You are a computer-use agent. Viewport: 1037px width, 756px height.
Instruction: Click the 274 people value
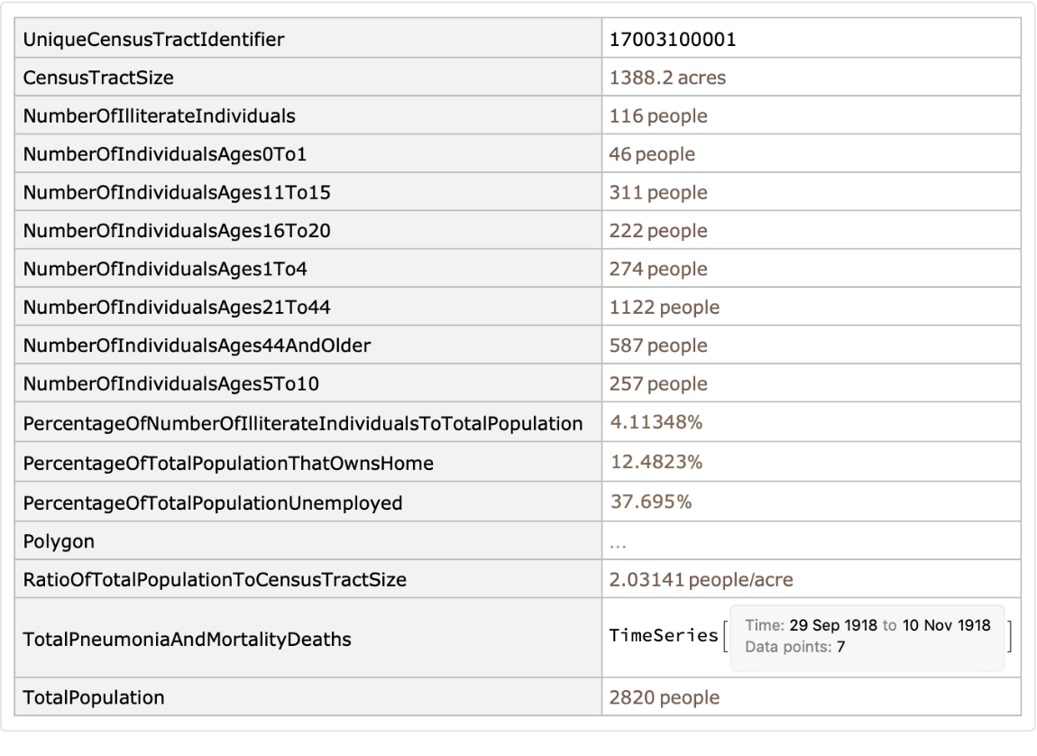[658, 270]
